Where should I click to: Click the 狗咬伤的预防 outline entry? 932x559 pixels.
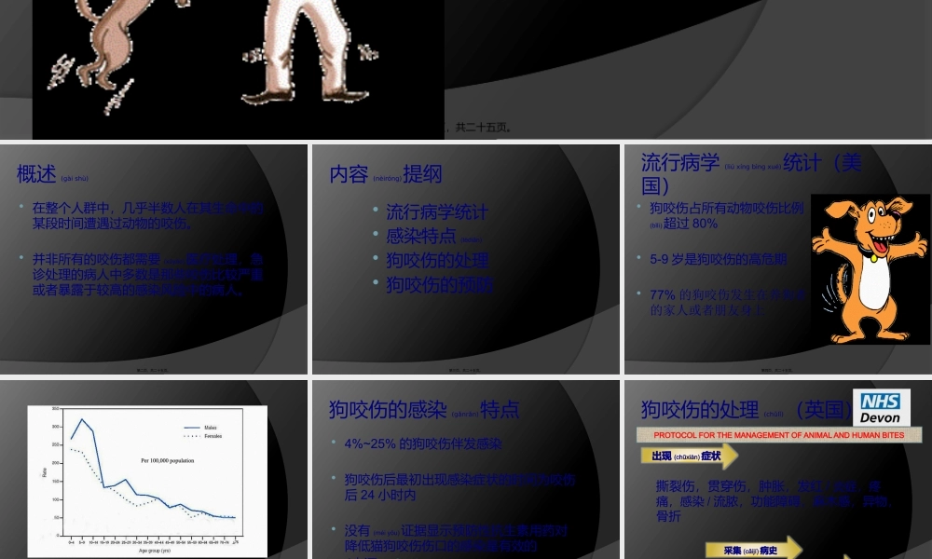(439, 285)
